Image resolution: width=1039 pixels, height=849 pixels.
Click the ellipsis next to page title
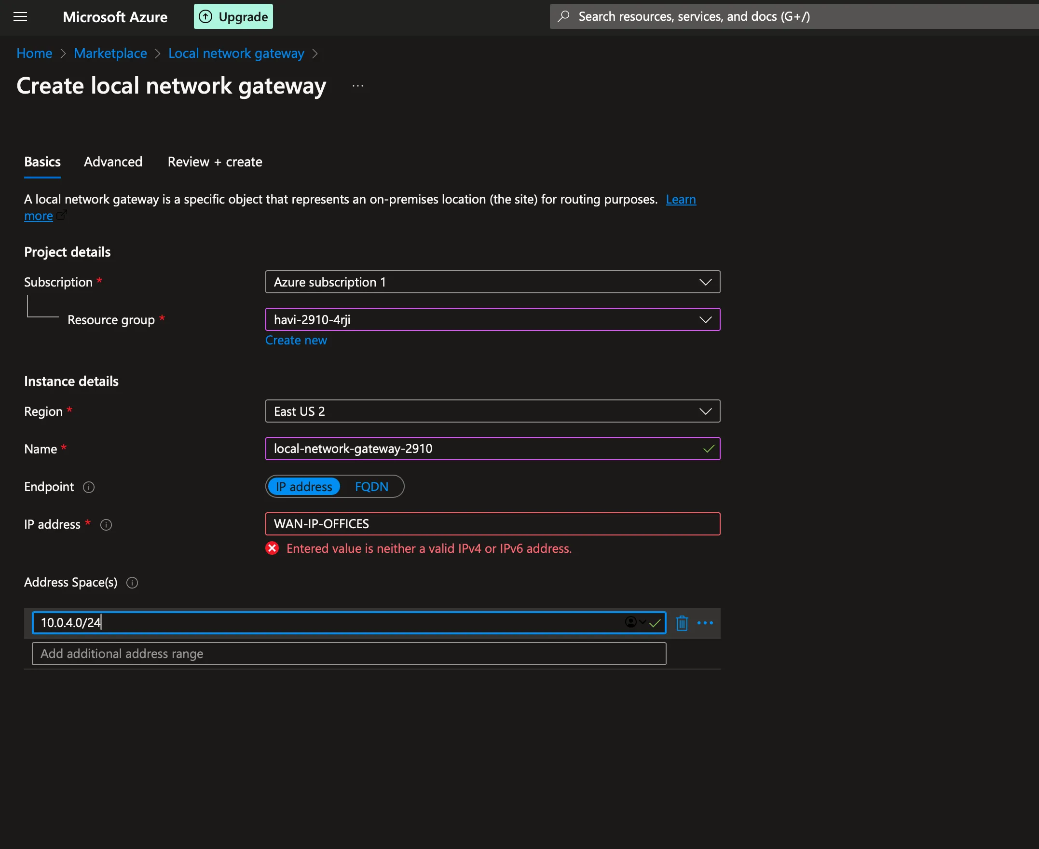tap(357, 86)
